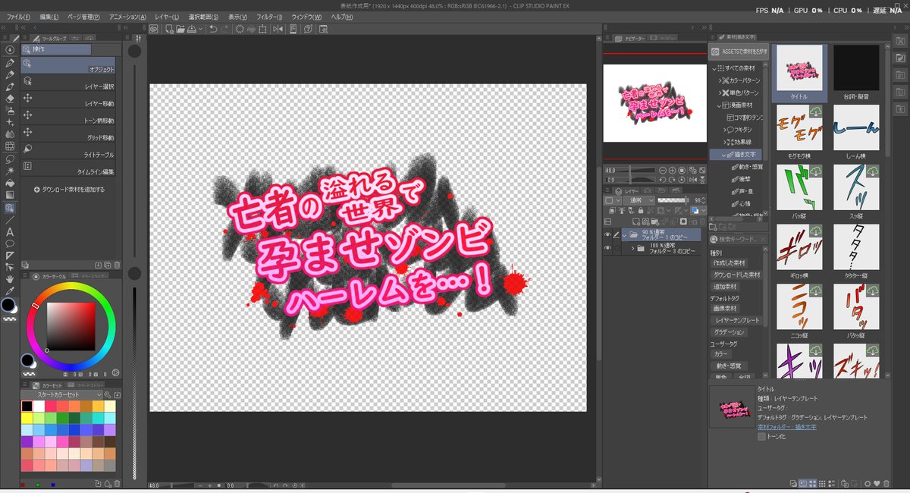This screenshot has width=910, height=493.
Task: Open Clip Studio launcher icon in command bar
Action: (x=153, y=29)
